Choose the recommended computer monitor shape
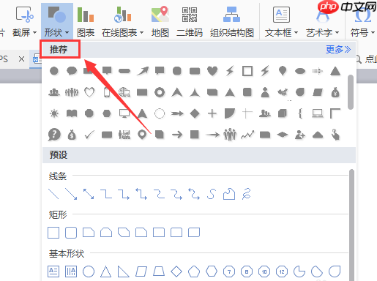 pos(124,113)
